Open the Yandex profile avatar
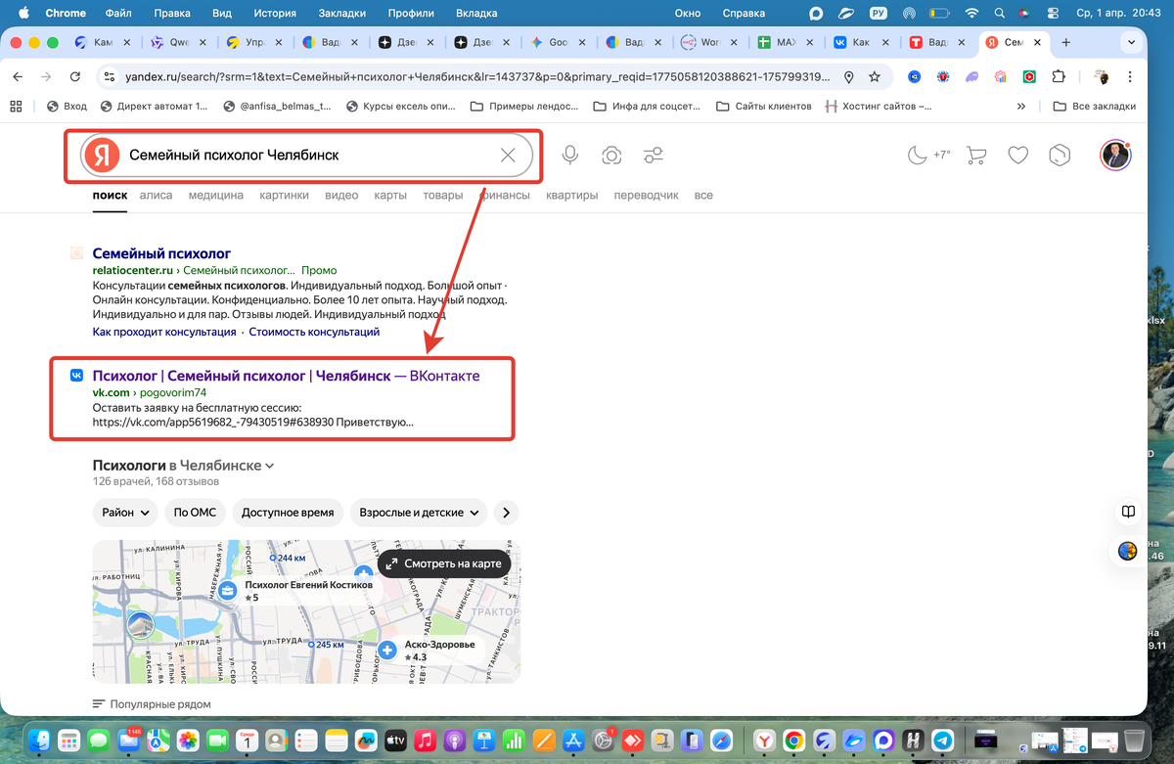Image resolution: width=1174 pixels, height=764 pixels. (1115, 155)
